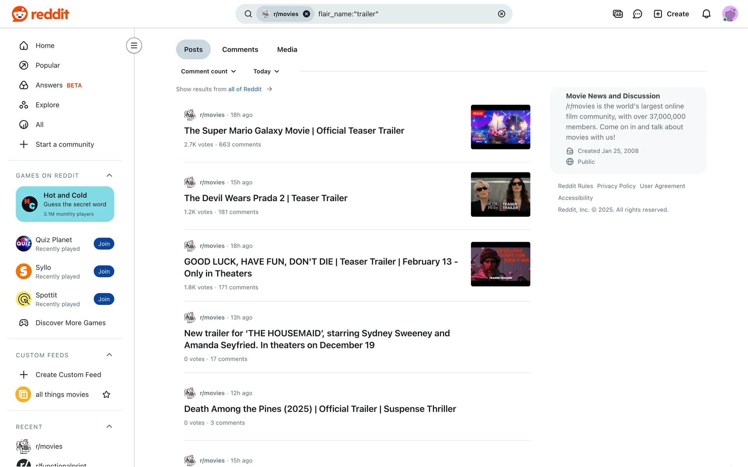Click the advertise AD icon

(617, 14)
